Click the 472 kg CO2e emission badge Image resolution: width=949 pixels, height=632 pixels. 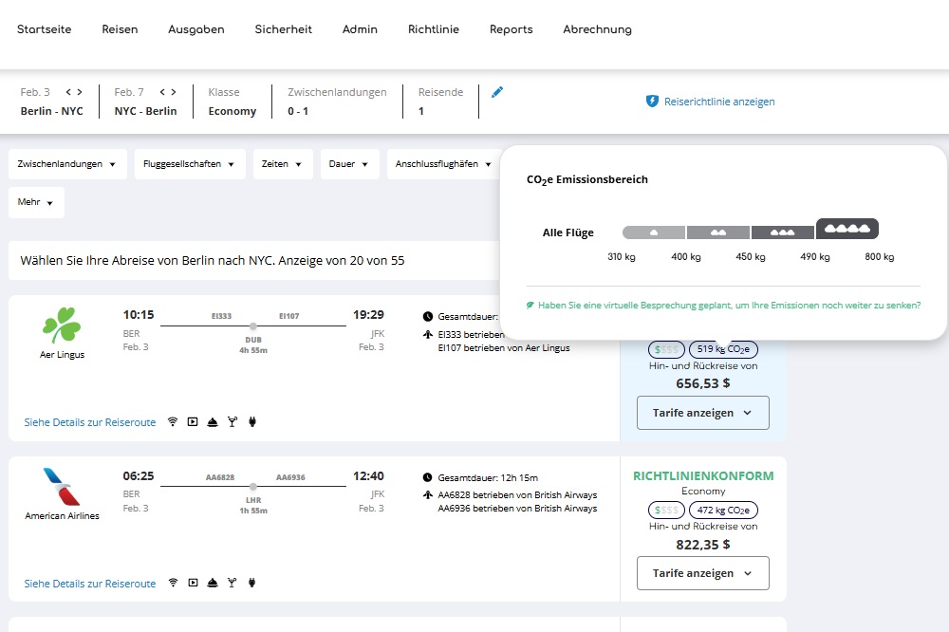click(x=723, y=511)
